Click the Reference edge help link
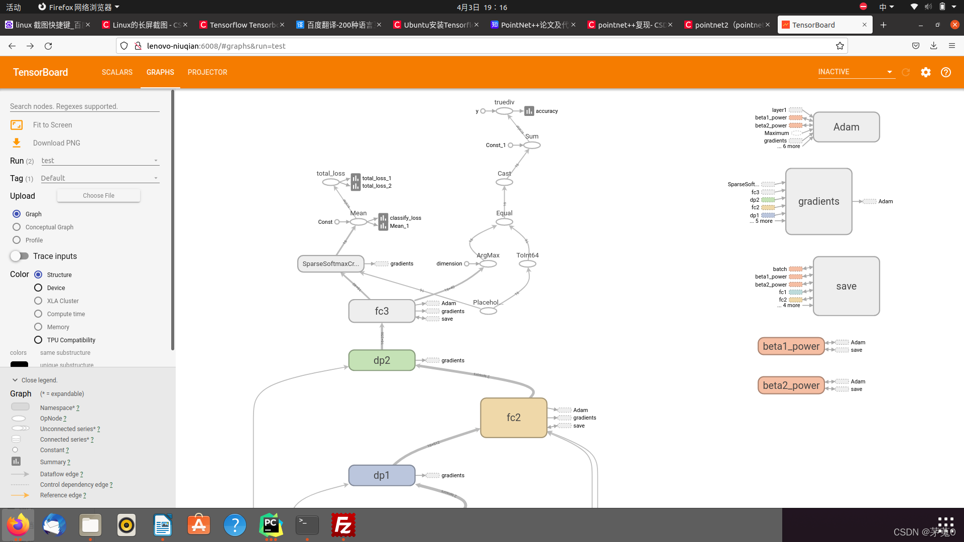Screen dimensions: 964x542 pos(84,495)
